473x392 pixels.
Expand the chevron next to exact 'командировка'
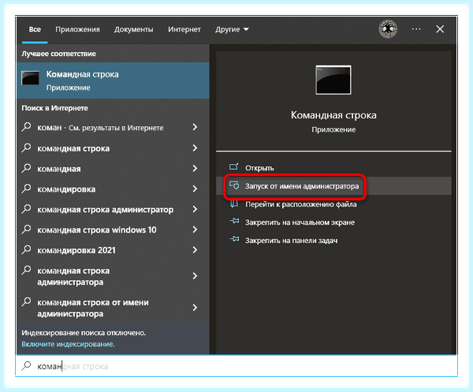195,189
